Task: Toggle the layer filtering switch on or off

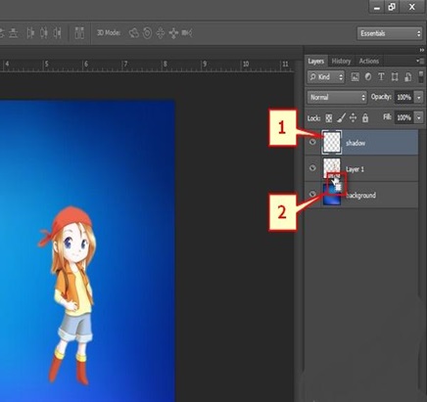Action: (421, 76)
